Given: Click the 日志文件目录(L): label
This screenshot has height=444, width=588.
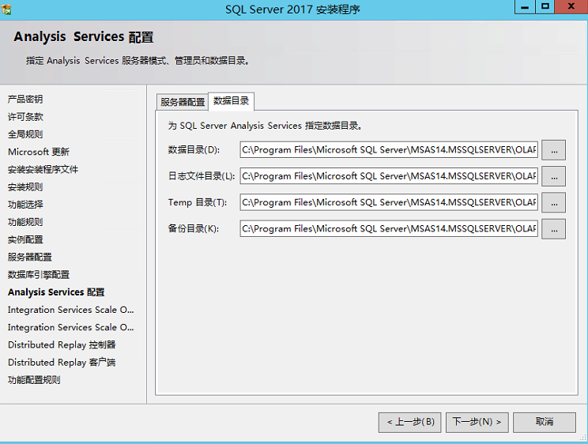Looking at the screenshot, I should 202,176.
